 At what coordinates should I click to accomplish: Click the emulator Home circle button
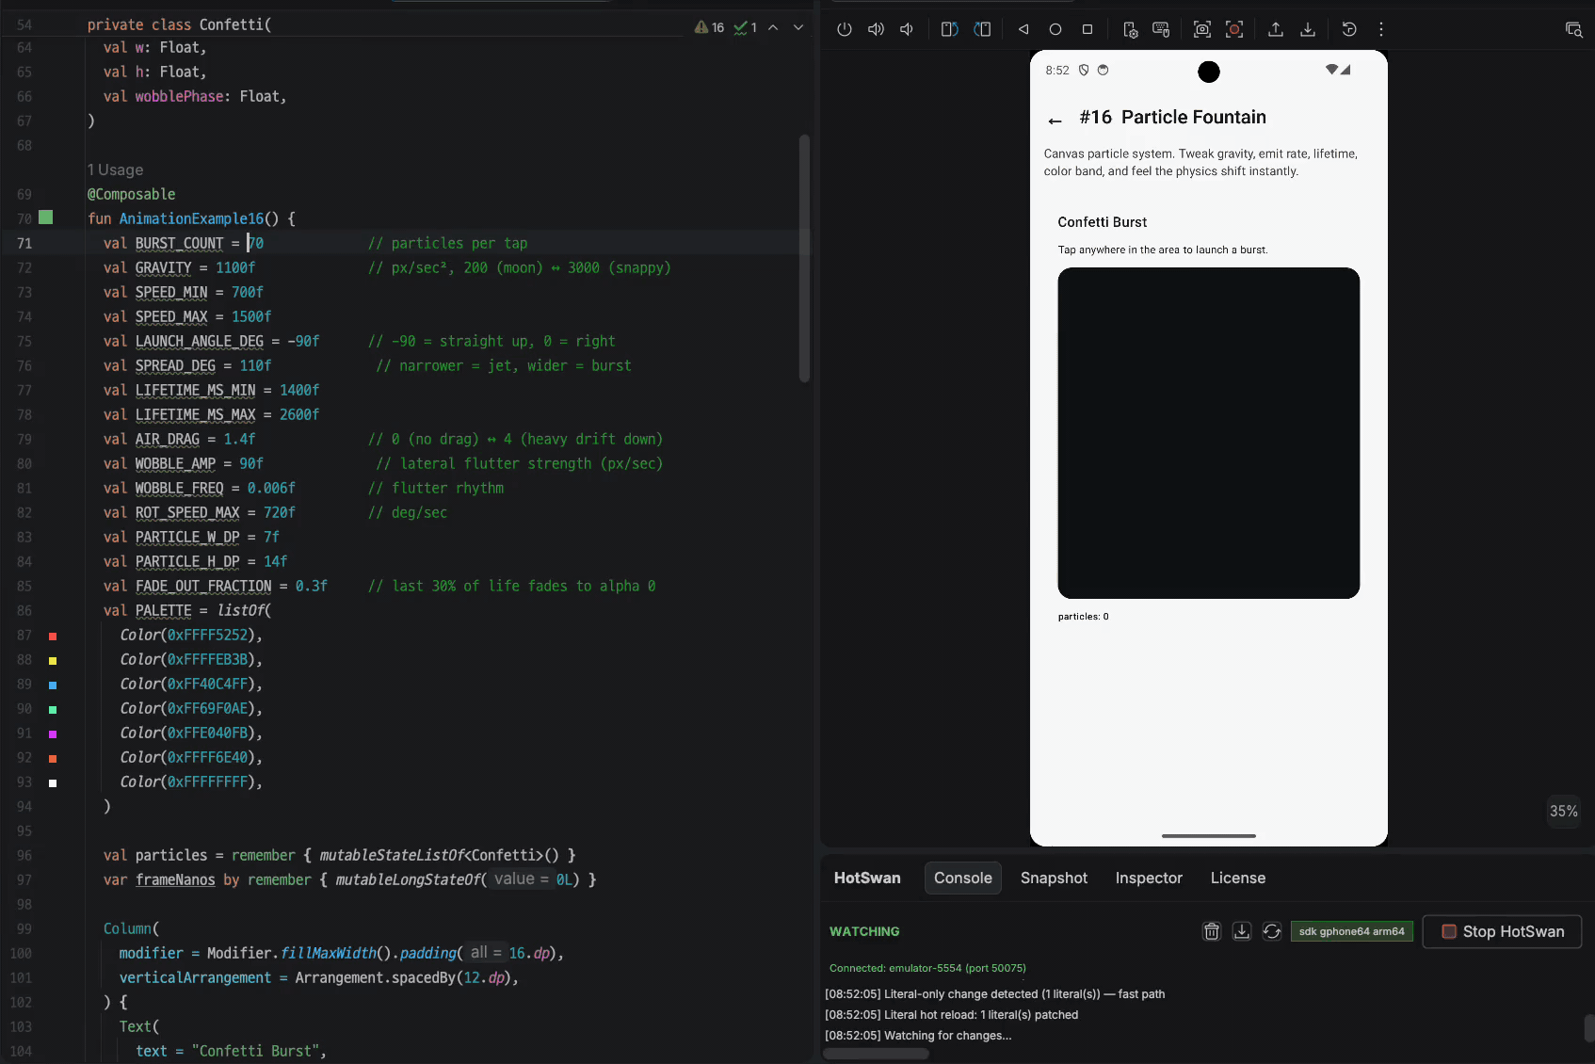[1055, 29]
